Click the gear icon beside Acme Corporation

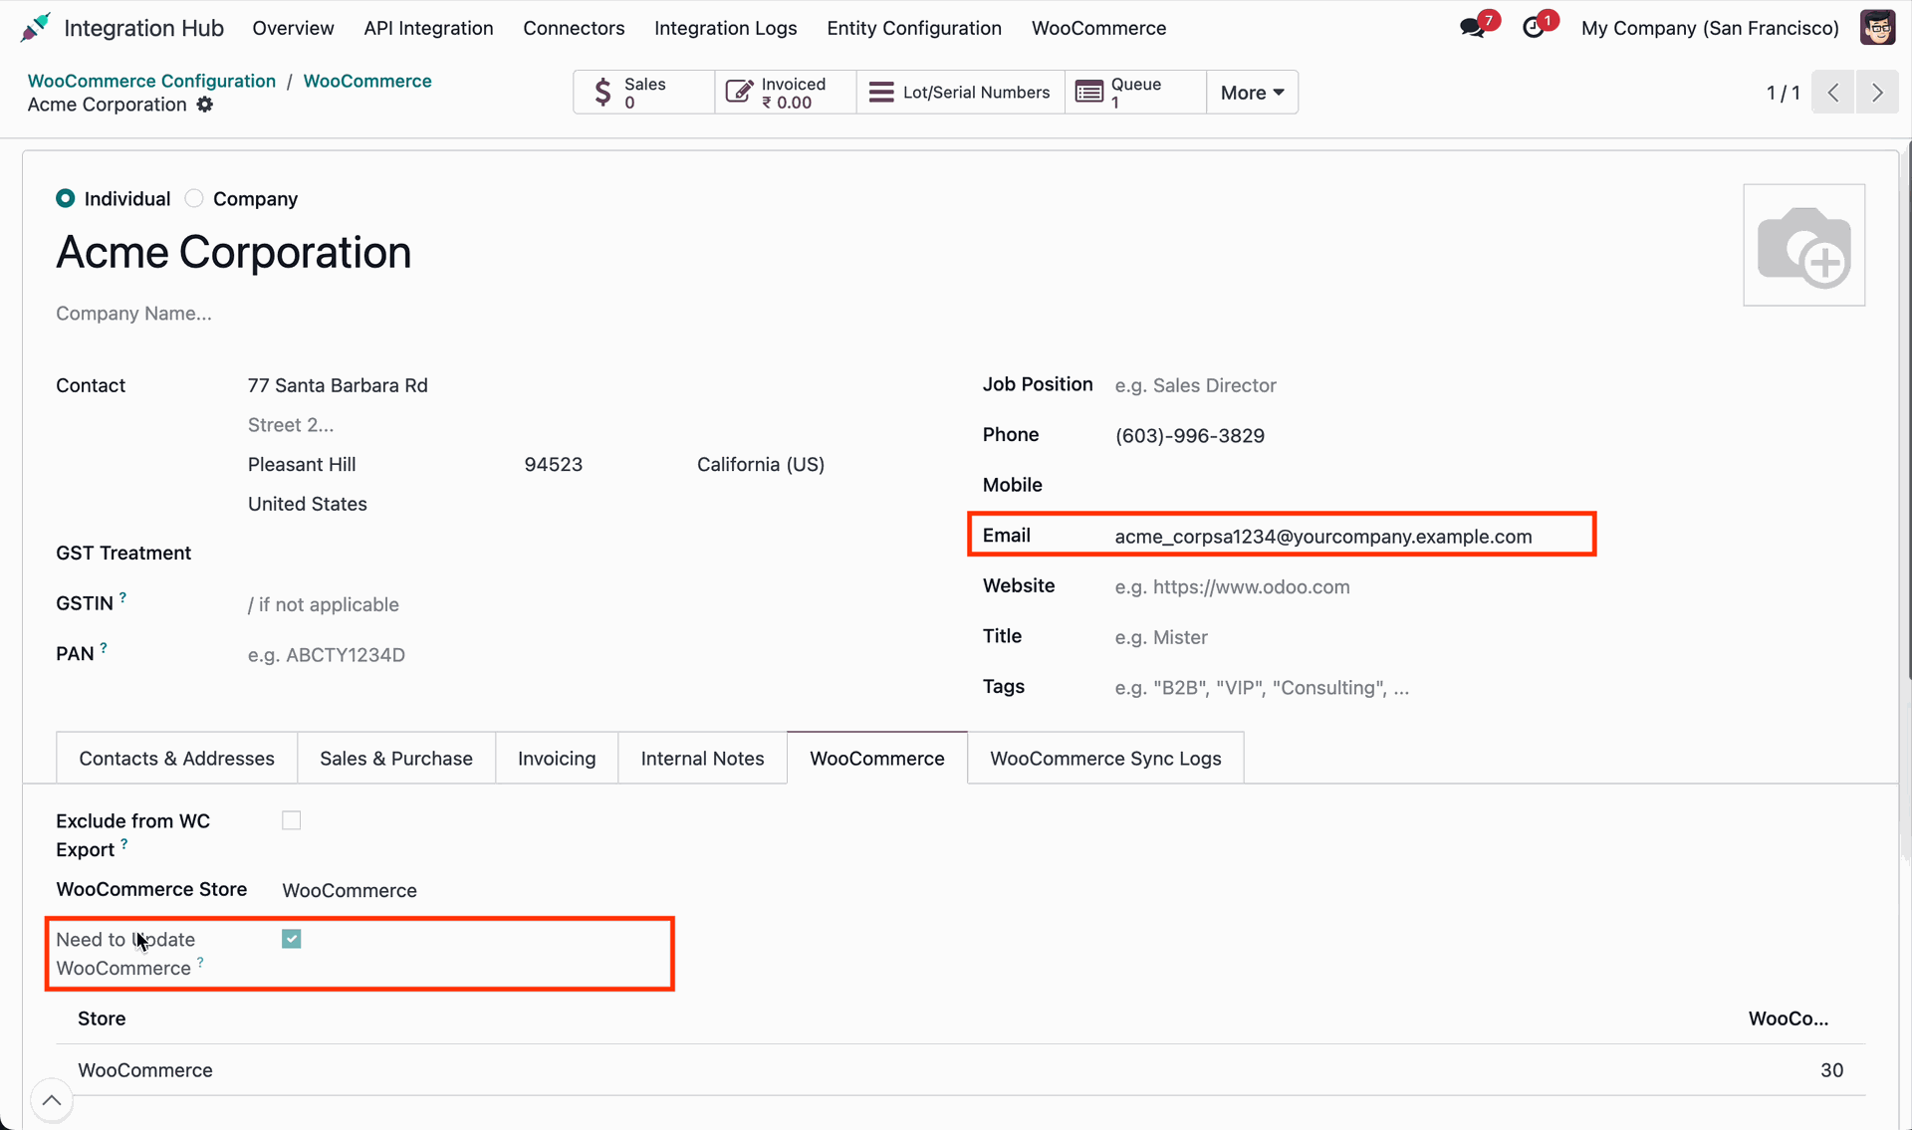tap(204, 105)
